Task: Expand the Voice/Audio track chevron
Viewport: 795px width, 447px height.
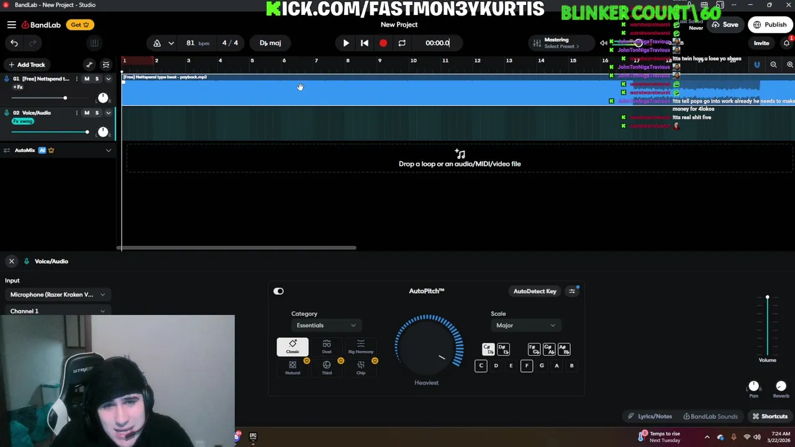Action: coord(108,113)
